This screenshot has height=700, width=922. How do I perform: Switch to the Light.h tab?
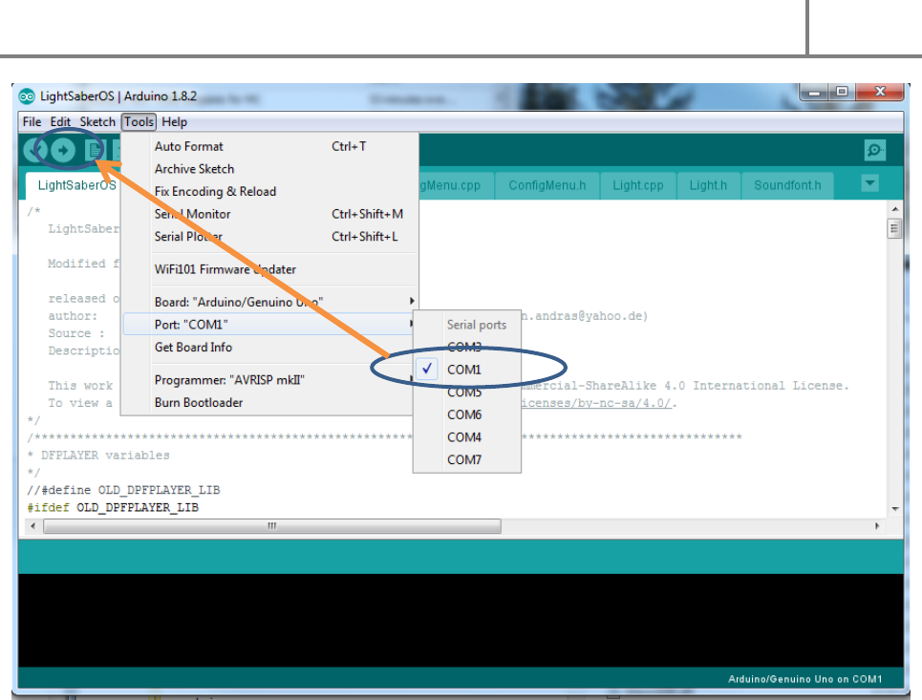point(708,185)
